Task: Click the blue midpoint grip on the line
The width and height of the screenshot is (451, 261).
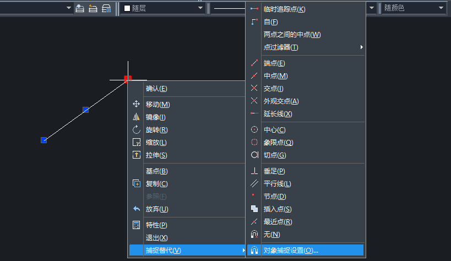Action: [x=85, y=110]
